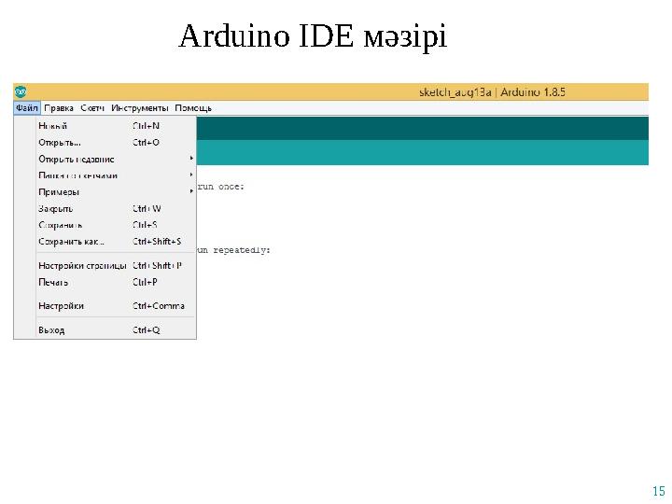Open the Инструменты menu
This screenshot has width=672, height=504.
point(139,108)
